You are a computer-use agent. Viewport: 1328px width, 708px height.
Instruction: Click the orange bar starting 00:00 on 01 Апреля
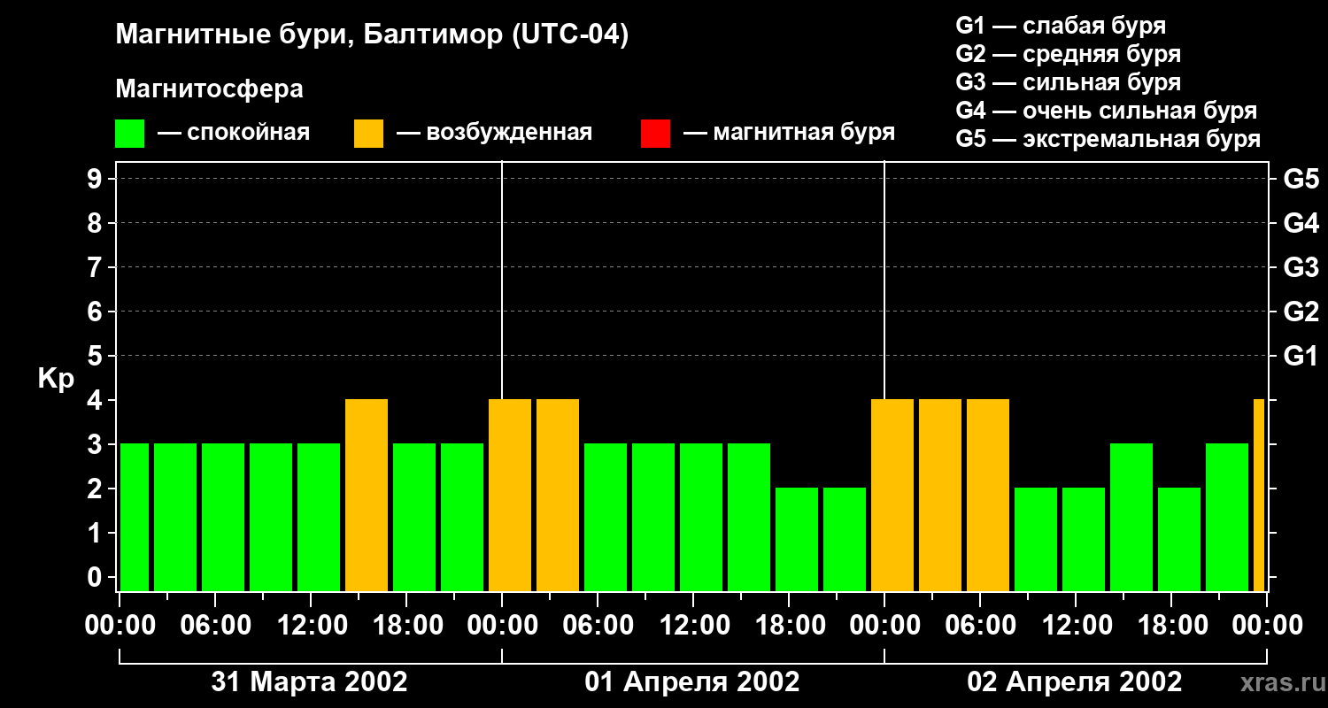click(510, 496)
